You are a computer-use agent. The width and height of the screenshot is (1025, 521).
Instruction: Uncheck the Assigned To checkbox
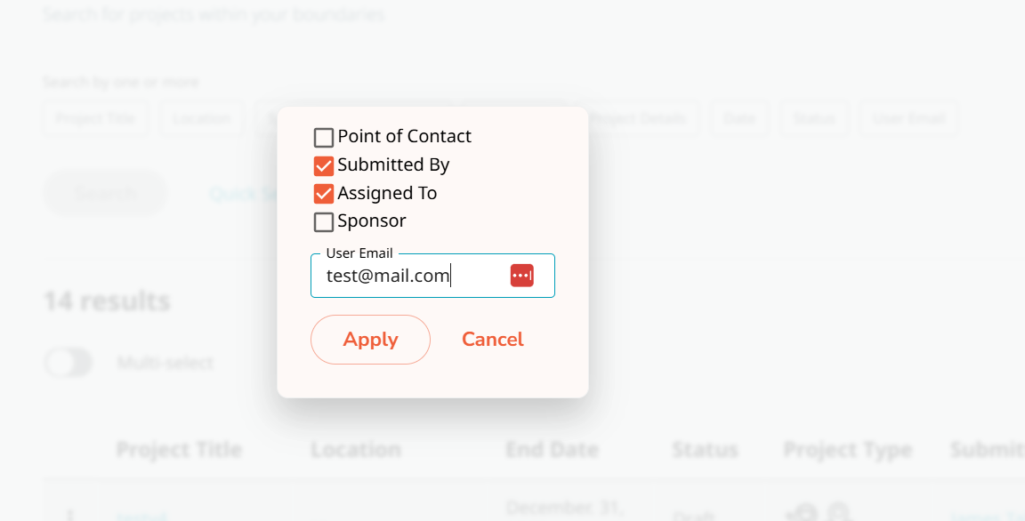tap(324, 194)
